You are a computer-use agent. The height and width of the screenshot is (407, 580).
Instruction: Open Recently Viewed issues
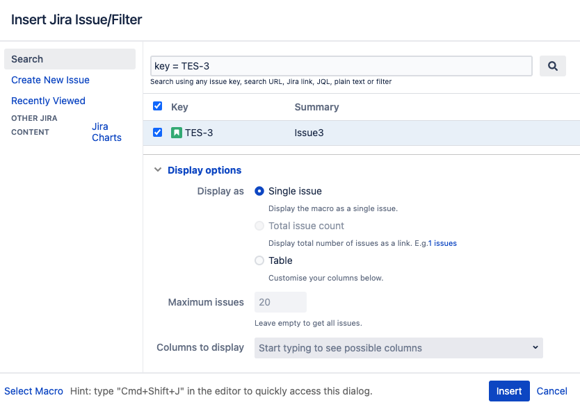point(48,101)
